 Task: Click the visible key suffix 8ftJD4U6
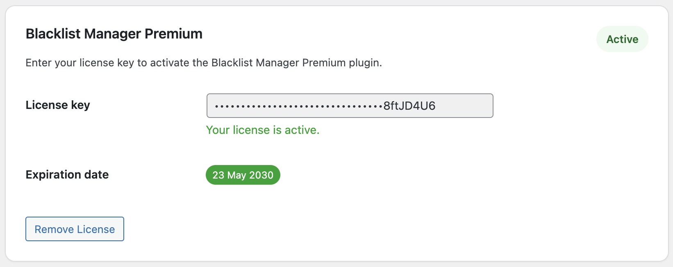[x=409, y=106]
